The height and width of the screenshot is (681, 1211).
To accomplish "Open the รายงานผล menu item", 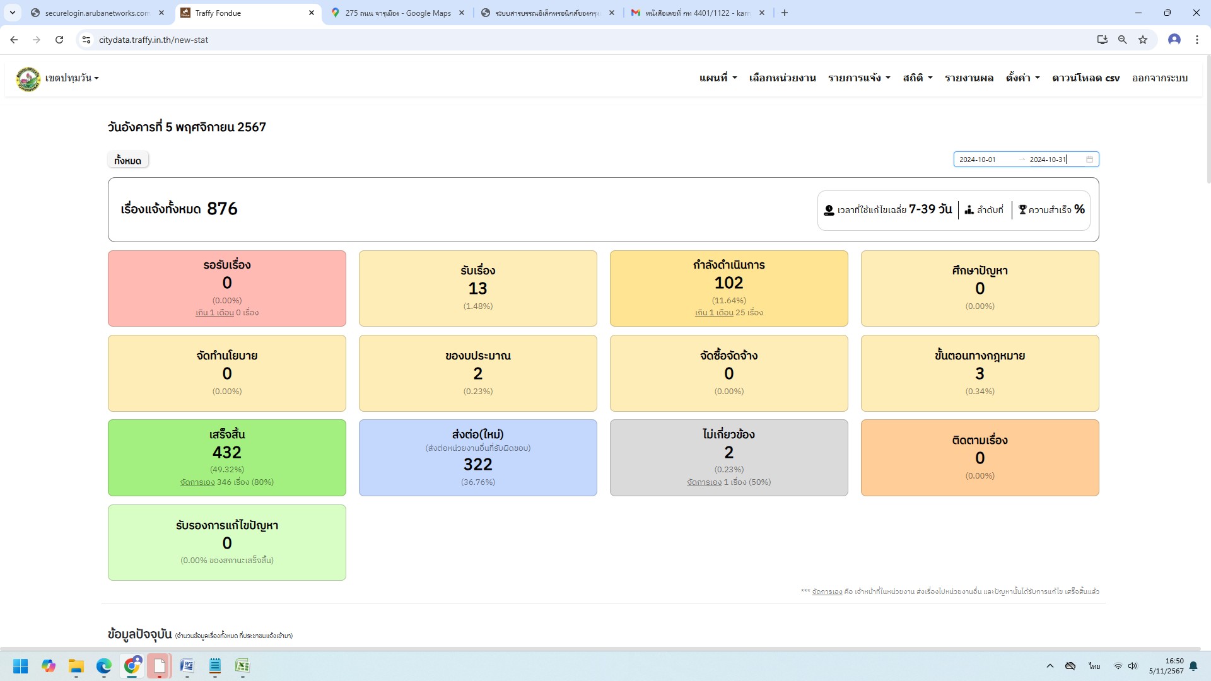I will click(969, 78).
